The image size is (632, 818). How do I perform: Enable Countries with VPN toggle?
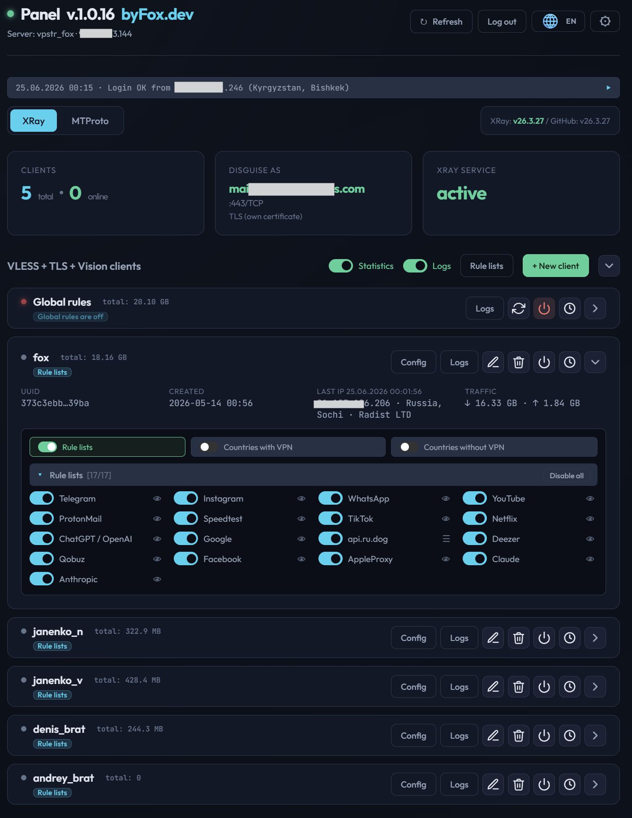tap(208, 447)
